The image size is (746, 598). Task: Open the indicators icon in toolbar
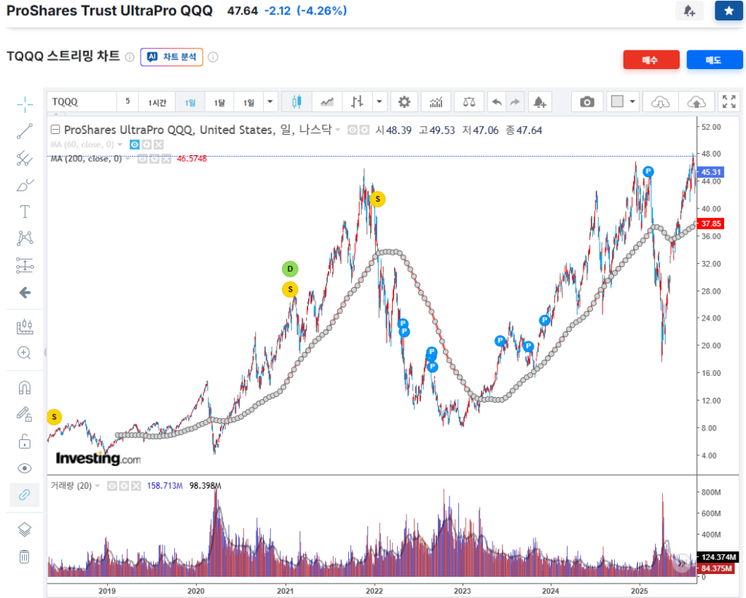(x=436, y=102)
